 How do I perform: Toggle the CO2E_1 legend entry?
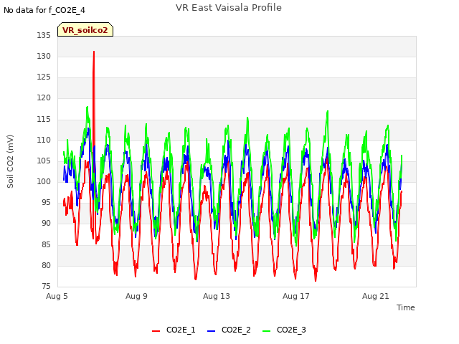point(174,330)
